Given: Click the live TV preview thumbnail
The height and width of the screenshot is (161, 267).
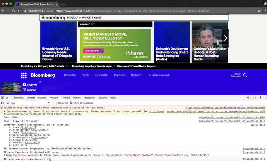Looking at the screenshot, I should pos(11,87).
